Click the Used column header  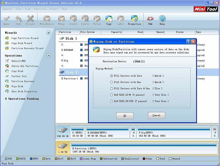(x=133, y=32)
